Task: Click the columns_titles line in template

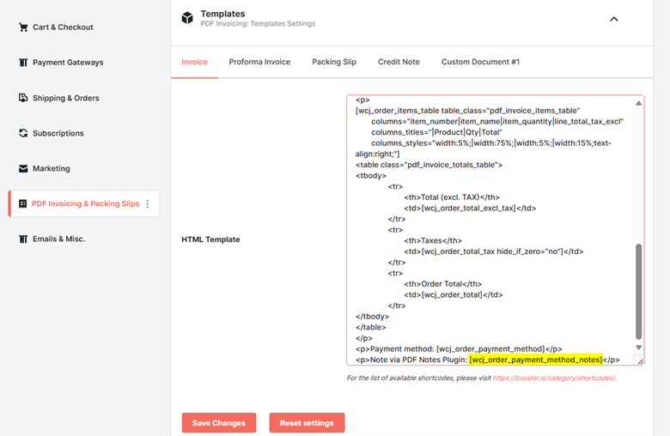Action: tap(436, 132)
